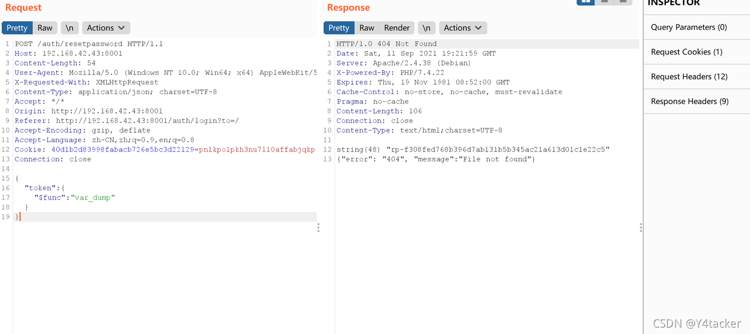The width and height of the screenshot is (750, 334).
Task: Toggle \n non-printable characters in Request
Action: coord(70,27)
